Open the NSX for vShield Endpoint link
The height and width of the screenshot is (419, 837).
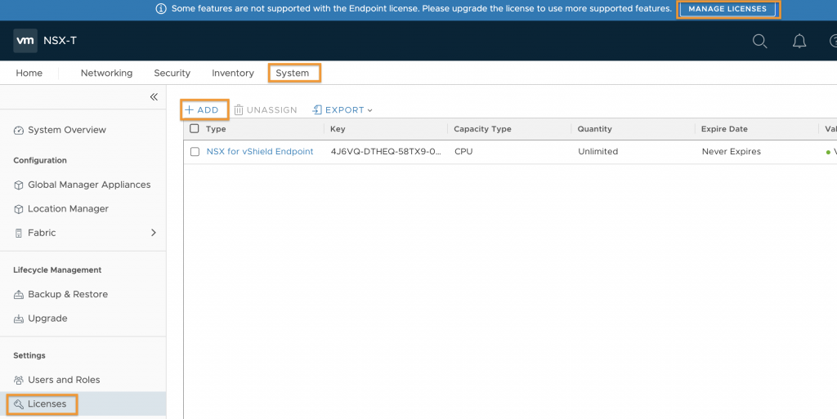click(x=260, y=151)
